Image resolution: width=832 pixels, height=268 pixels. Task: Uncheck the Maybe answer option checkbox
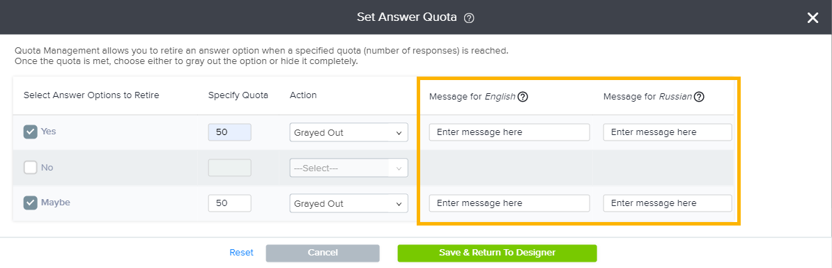(30, 203)
